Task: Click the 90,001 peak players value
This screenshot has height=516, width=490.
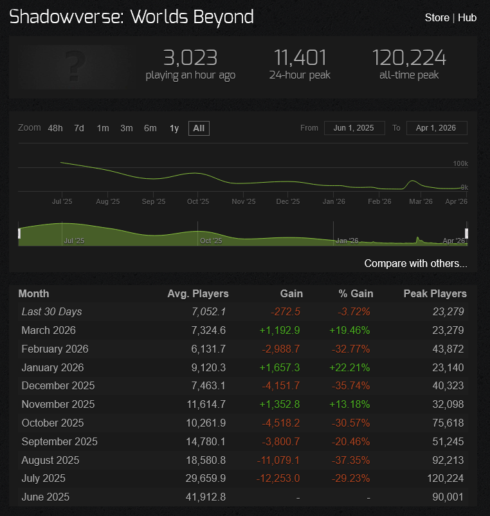Action: pos(448,497)
